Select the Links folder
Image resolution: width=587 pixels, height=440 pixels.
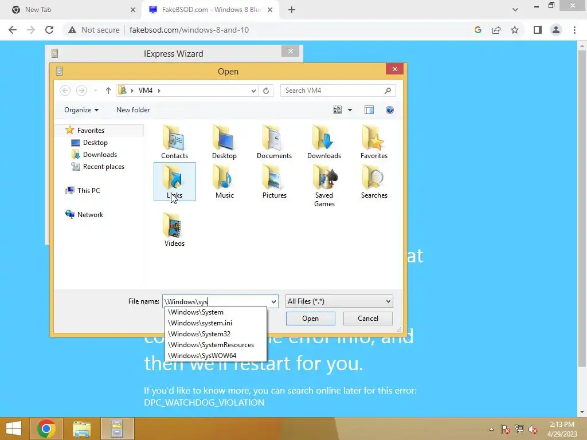pos(174,182)
